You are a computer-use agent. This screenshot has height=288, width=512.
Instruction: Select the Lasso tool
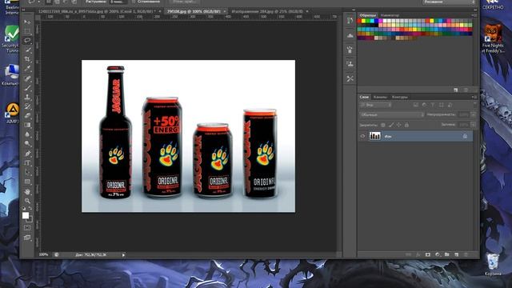28,41
